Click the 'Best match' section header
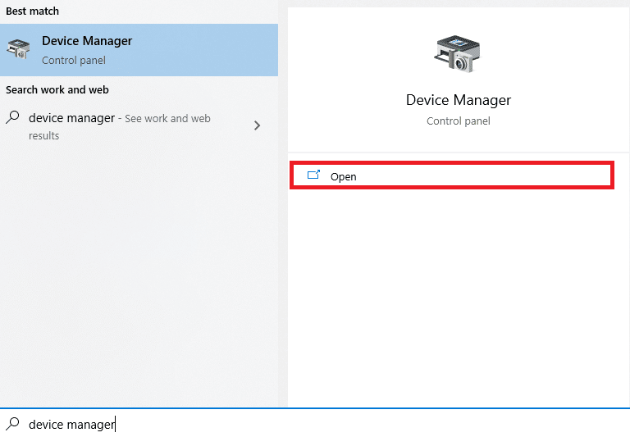630x437 pixels. (x=32, y=12)
